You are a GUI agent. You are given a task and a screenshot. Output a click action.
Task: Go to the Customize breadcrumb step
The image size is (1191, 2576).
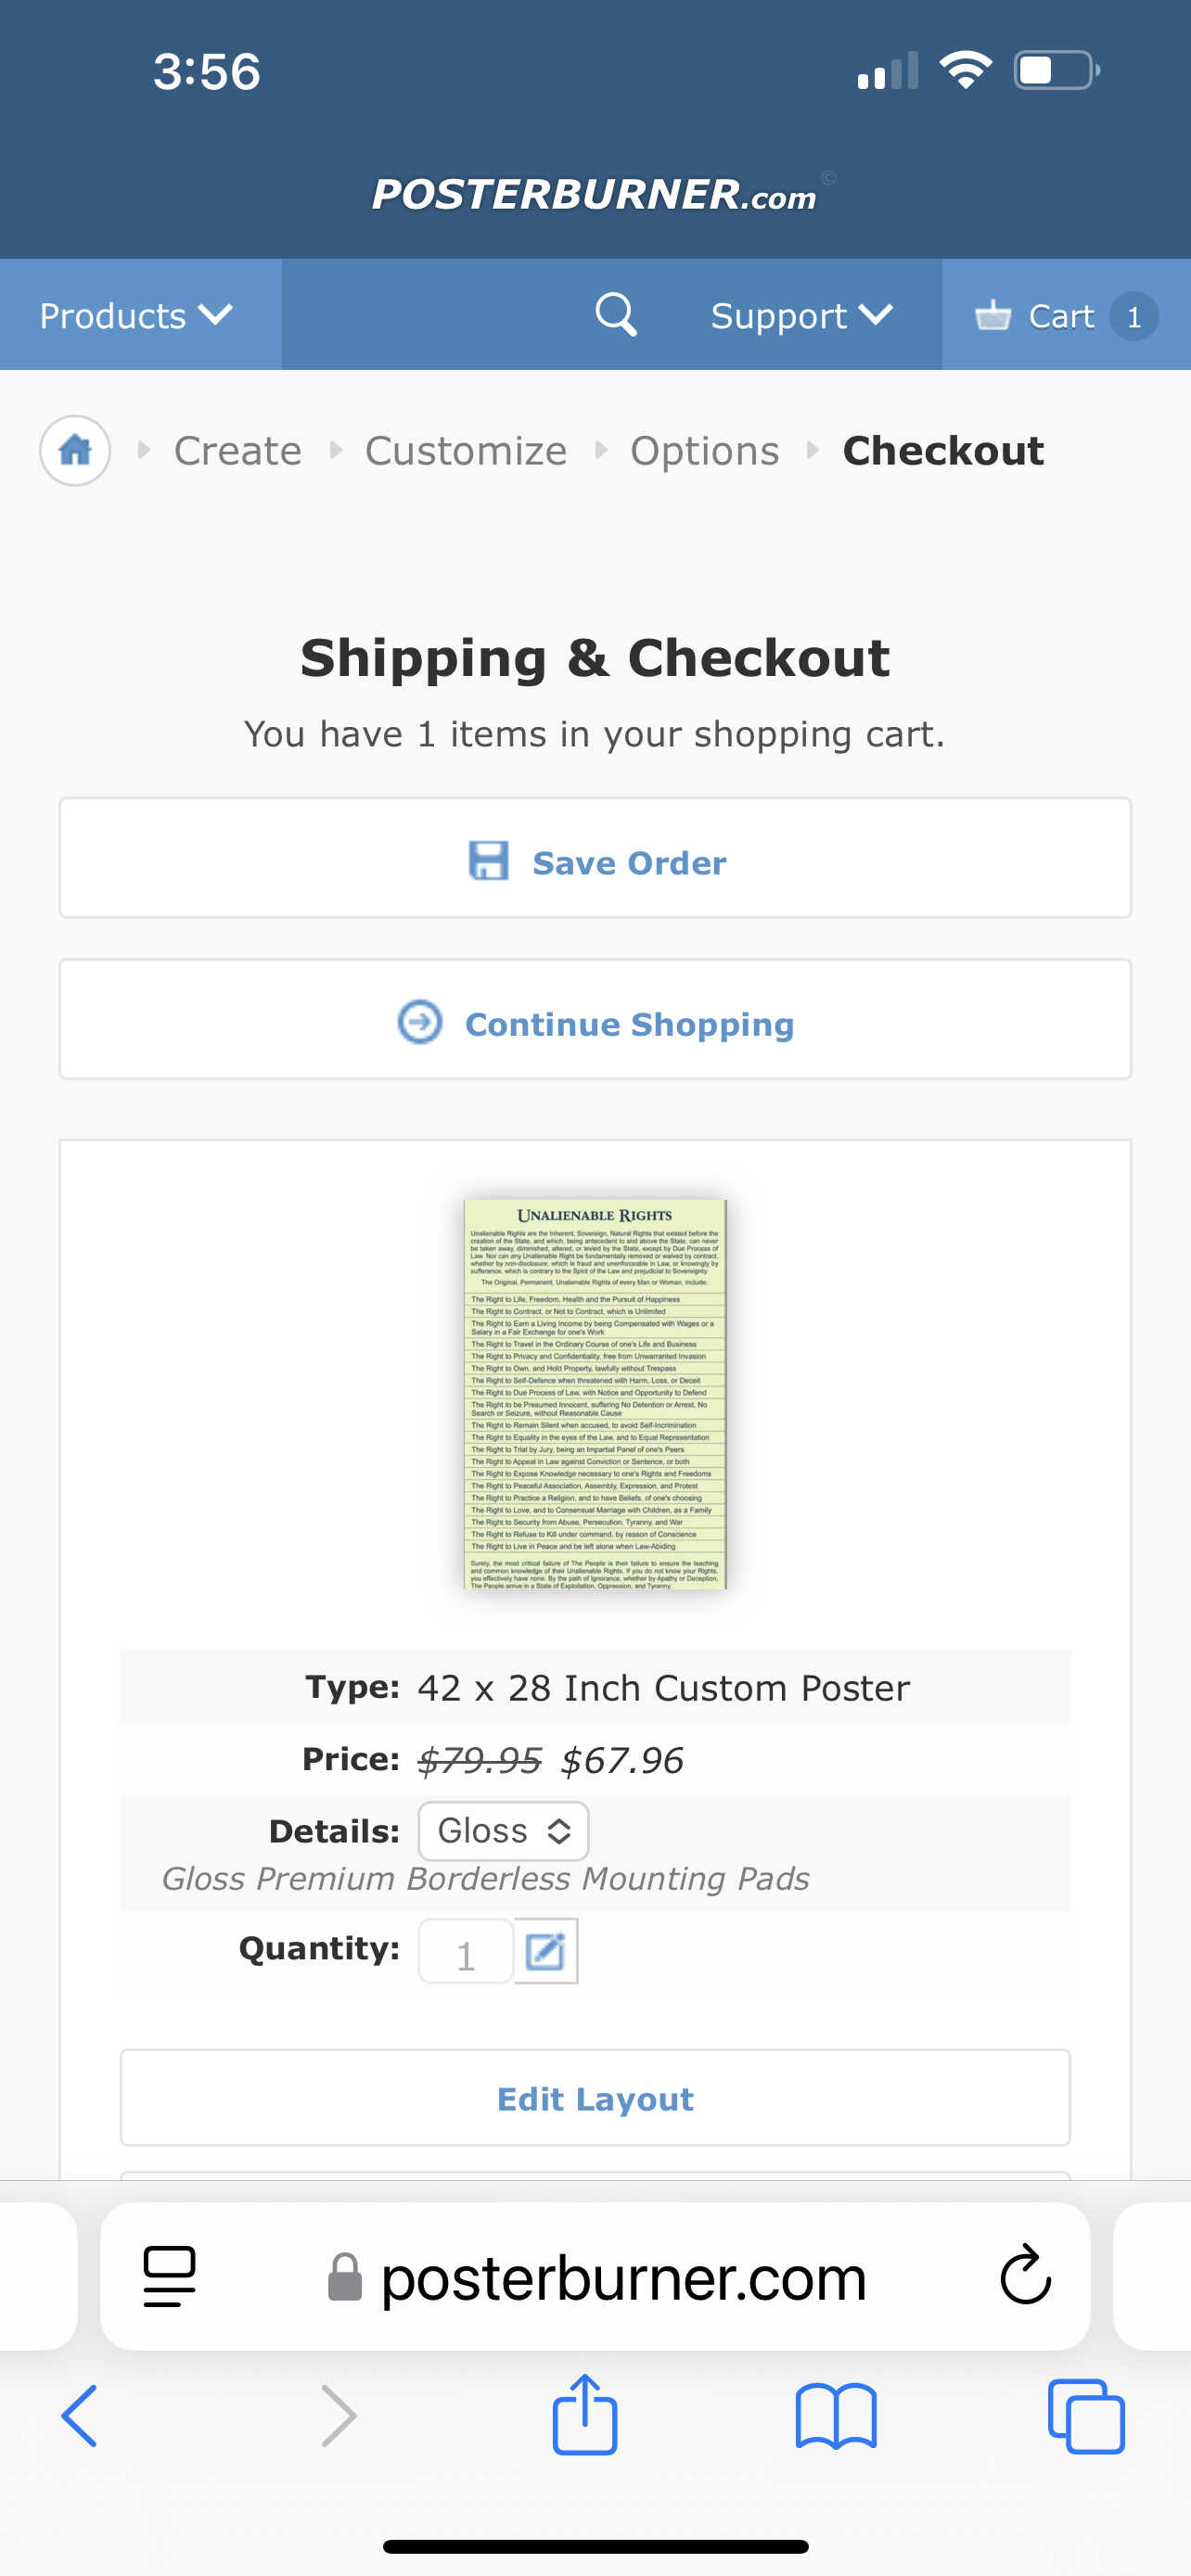[466, 451]
